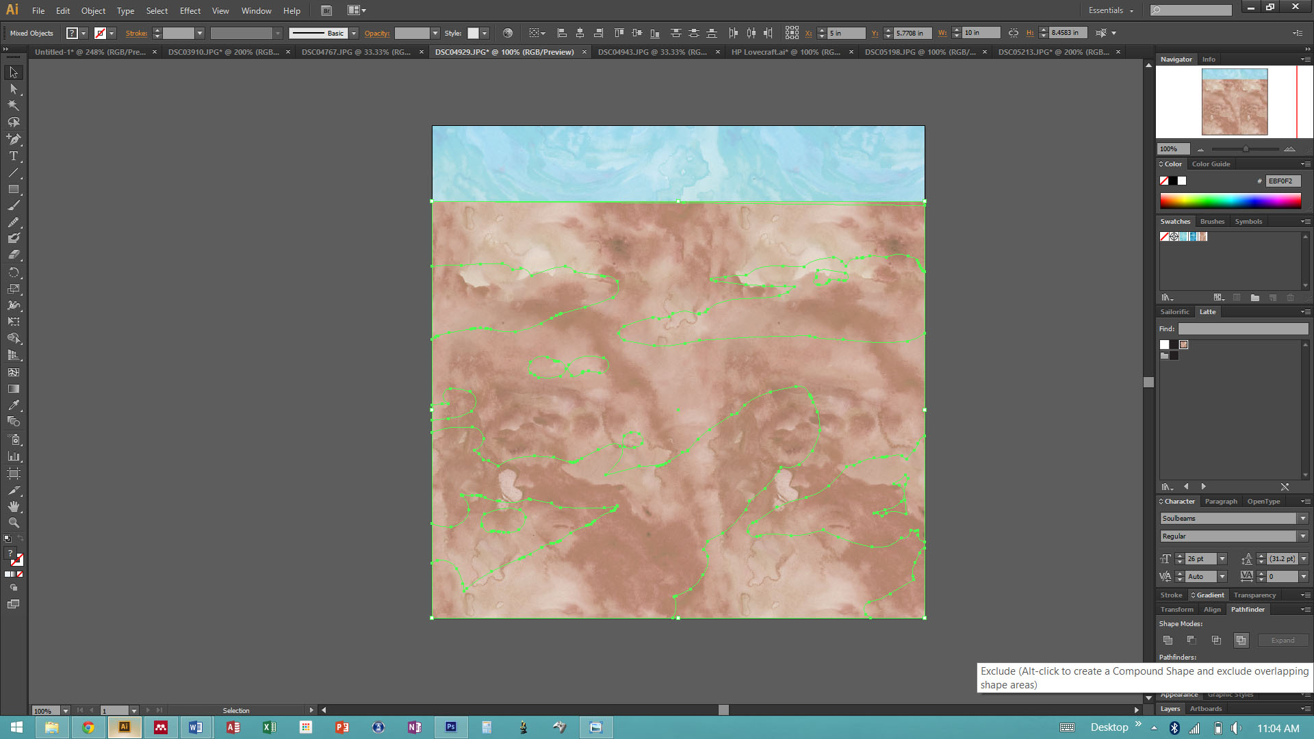Swap fill and stroke colors
Image resolution: width=1314 pixels, height=739 pixels.
click(x=21, y=539)
